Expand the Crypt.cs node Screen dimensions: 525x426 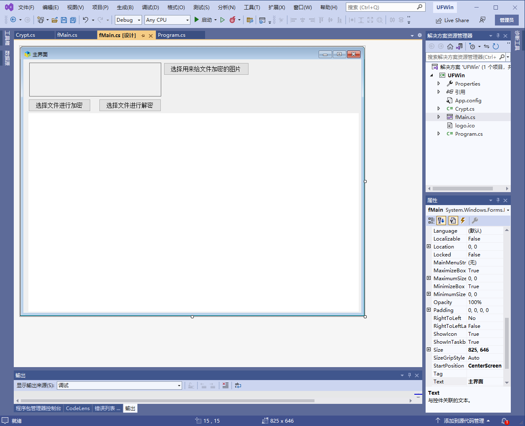coord(439,109)
